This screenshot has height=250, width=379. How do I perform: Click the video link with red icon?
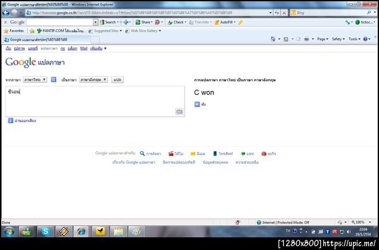click(176, 154)
